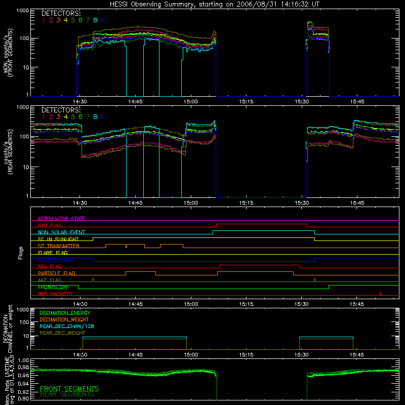Viewport: 405px width, 405px height.
Task: Pick detector 5 in rear segments legend
Action: 73,117
